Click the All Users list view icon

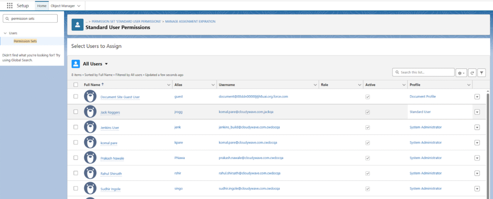[x=76, y=64]
